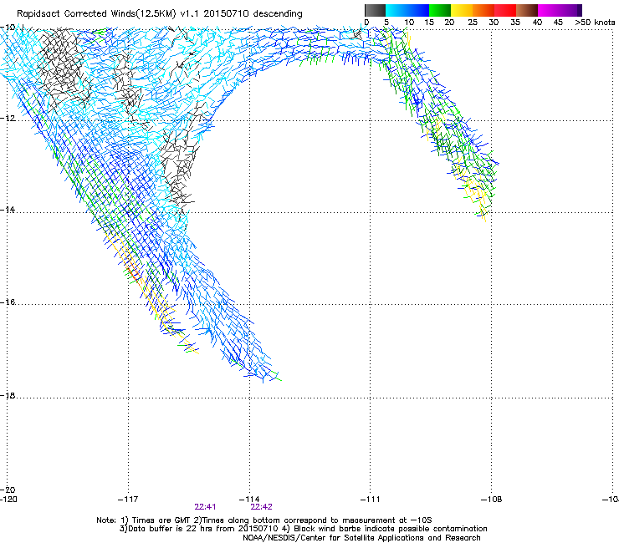Click the '>50 knots' legend label
The height and width of the screenshot is (543, 619).
pos(596,23)
